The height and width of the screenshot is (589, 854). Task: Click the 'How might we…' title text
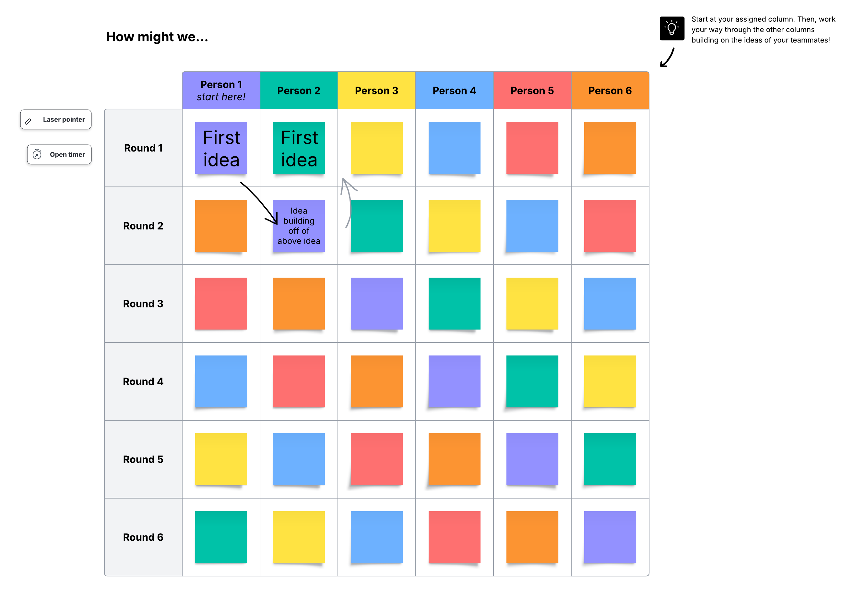(157, 37)
